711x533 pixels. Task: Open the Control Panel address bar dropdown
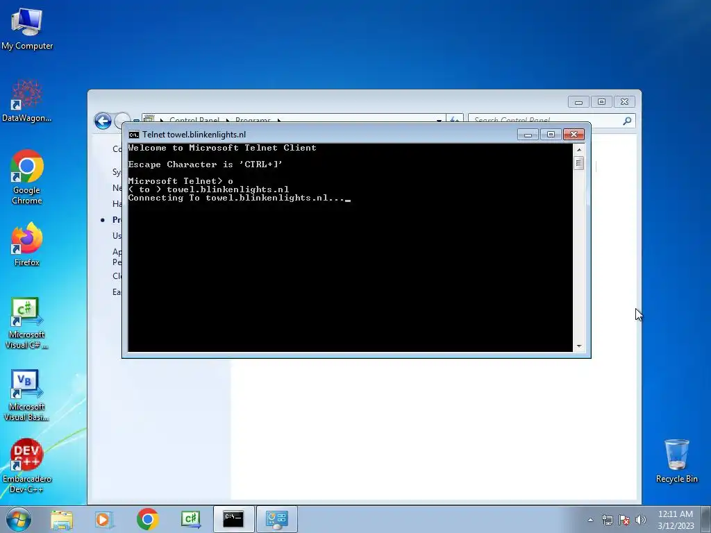coord(439,119)
